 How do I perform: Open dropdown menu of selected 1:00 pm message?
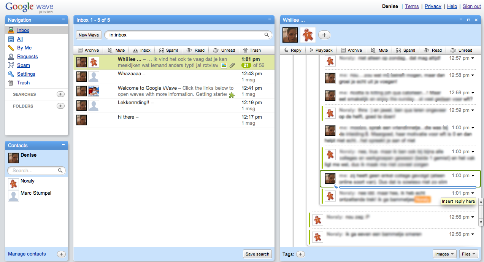pyautogui.click(x=473, y=176)
